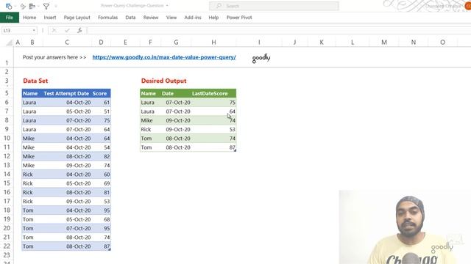Click Data Set cell with score 69
This screenshot has width=471, height=264.
[x=101, y=183]
